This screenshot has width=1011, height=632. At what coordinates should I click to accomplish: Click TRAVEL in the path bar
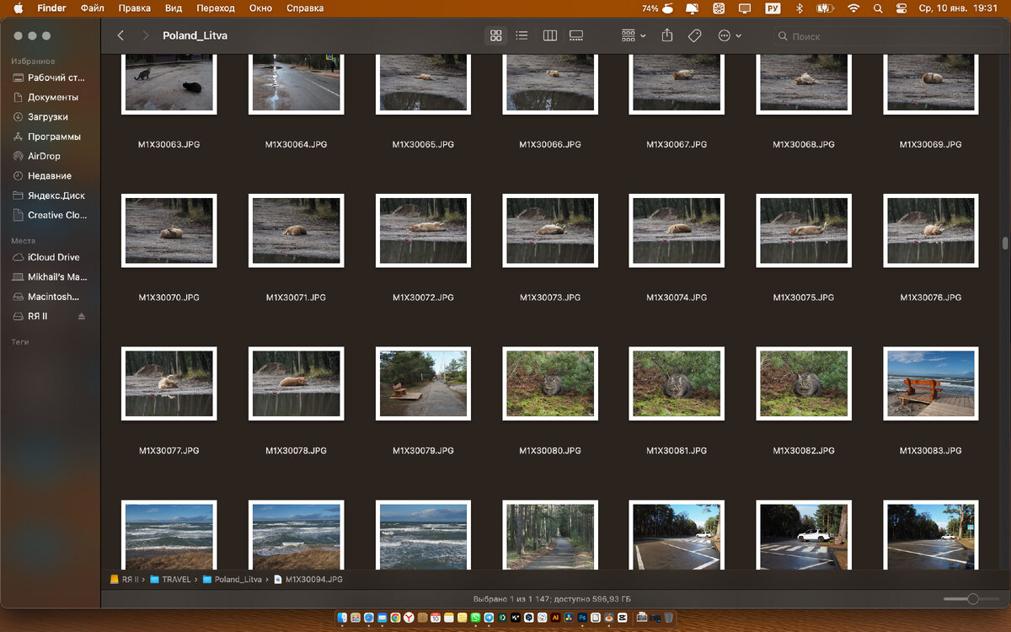(175, 580)
